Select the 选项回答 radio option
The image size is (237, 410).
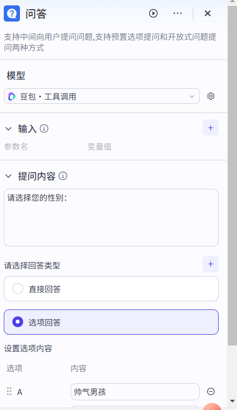click(111, 322)
